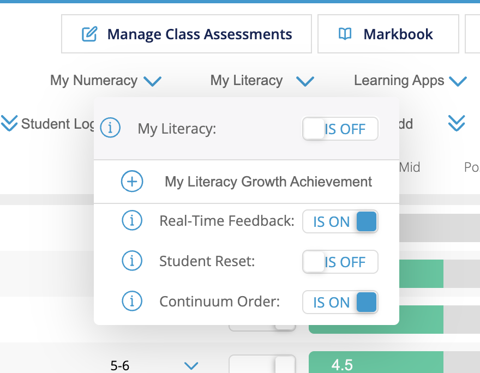Disable the Real-Time Feedback toggle
480x373 pixels.
pyautogui.click(x=340, y=221)
